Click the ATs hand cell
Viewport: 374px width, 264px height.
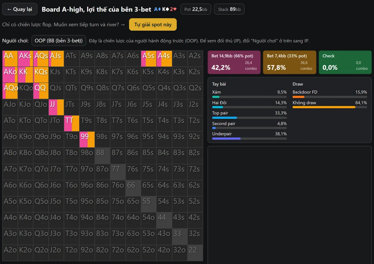click(72, 58)
